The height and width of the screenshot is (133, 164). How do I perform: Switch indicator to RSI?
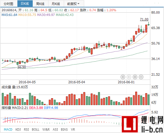pos(26,129)
